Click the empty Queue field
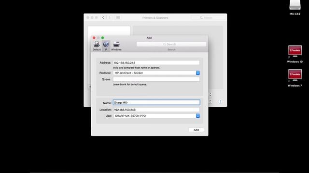 pyautogui.click(x=156, y=79)
